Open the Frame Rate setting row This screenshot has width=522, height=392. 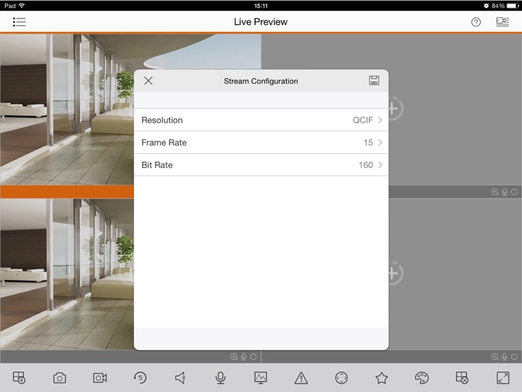click(261, 143)
